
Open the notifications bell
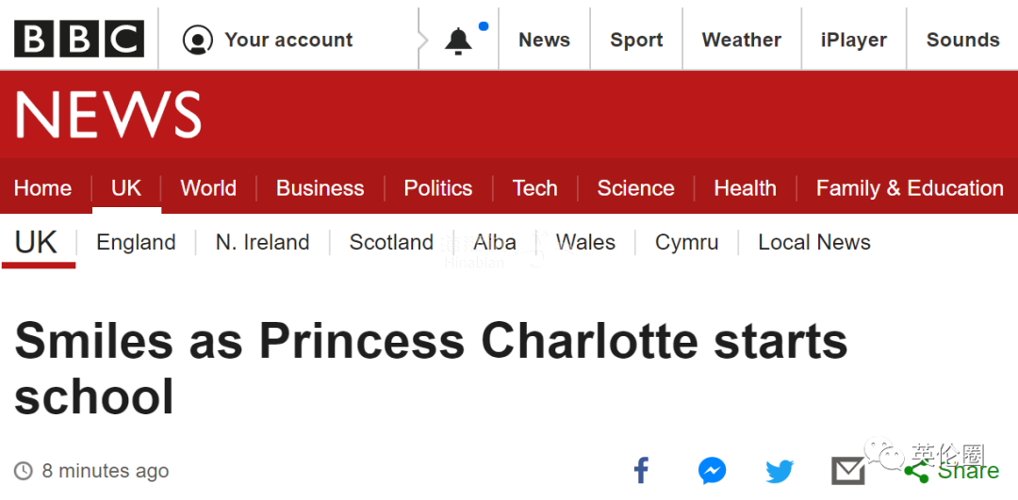(x=459, y=40)
